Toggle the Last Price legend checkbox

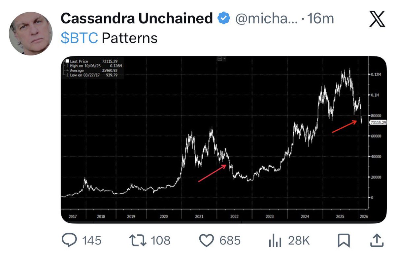(67, 61)
